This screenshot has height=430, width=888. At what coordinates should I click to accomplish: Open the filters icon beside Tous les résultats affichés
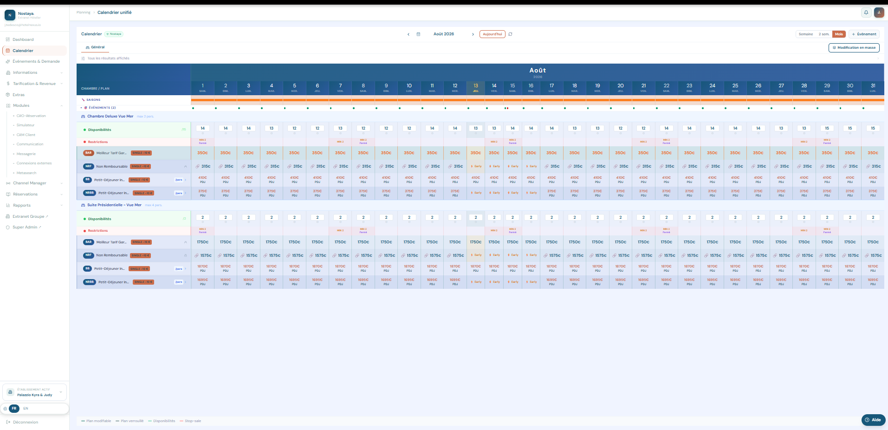[x=83, y=59]
